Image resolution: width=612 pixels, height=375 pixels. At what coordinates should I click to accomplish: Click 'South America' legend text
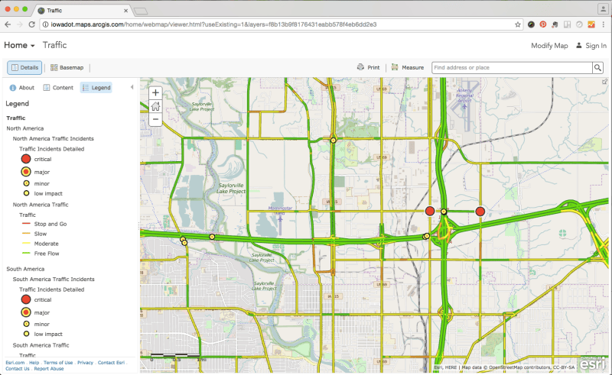(x=25, y=269)
